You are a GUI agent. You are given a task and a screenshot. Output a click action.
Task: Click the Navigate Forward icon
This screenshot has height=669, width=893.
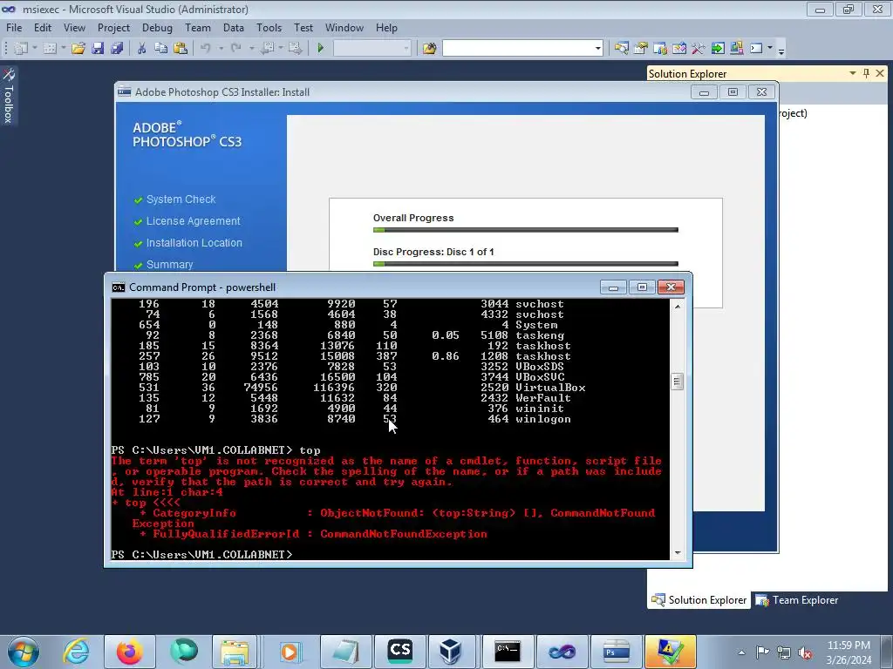(x=295, y=49)
